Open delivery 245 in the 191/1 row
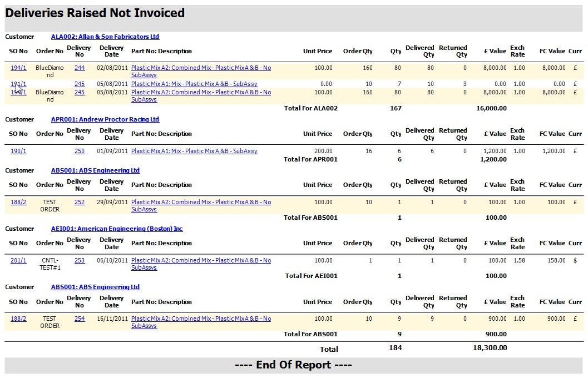588x379 pixels. (80, 84)
